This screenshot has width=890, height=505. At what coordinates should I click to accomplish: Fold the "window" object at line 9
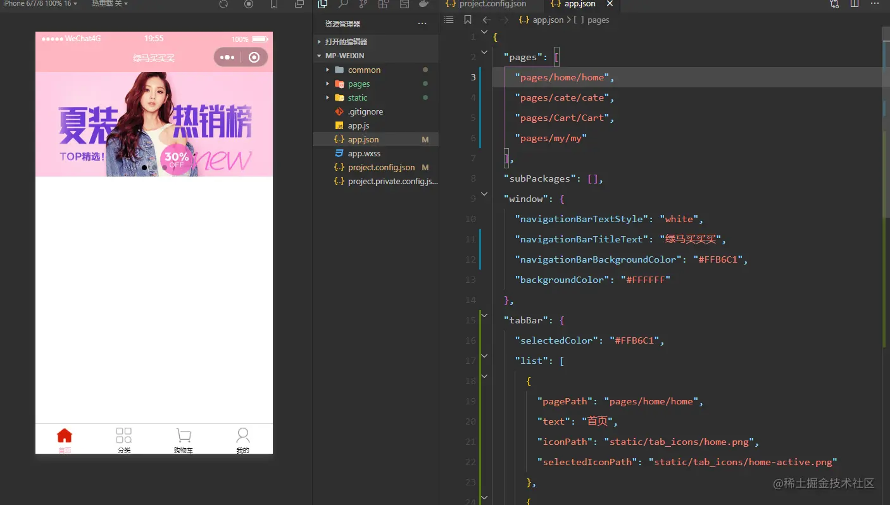point(484,194)
